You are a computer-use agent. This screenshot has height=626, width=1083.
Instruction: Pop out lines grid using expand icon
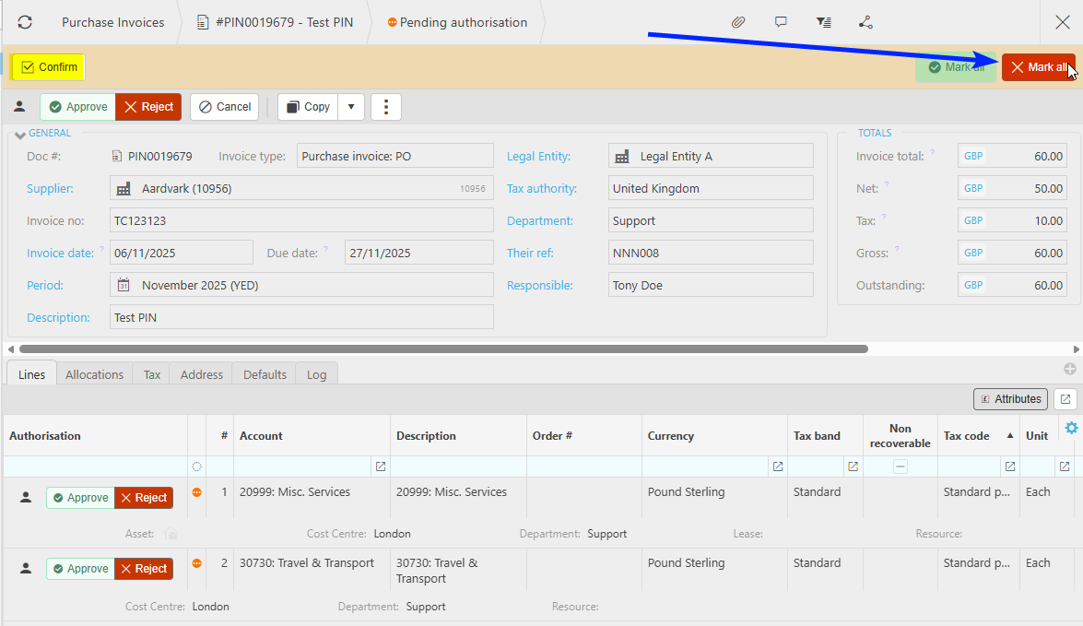[x=1065, y=399]
